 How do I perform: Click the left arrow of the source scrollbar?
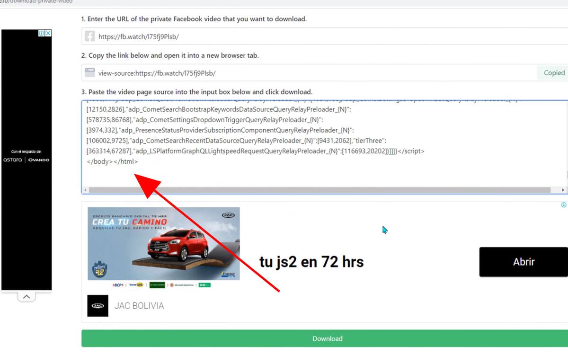pos(85,190)
